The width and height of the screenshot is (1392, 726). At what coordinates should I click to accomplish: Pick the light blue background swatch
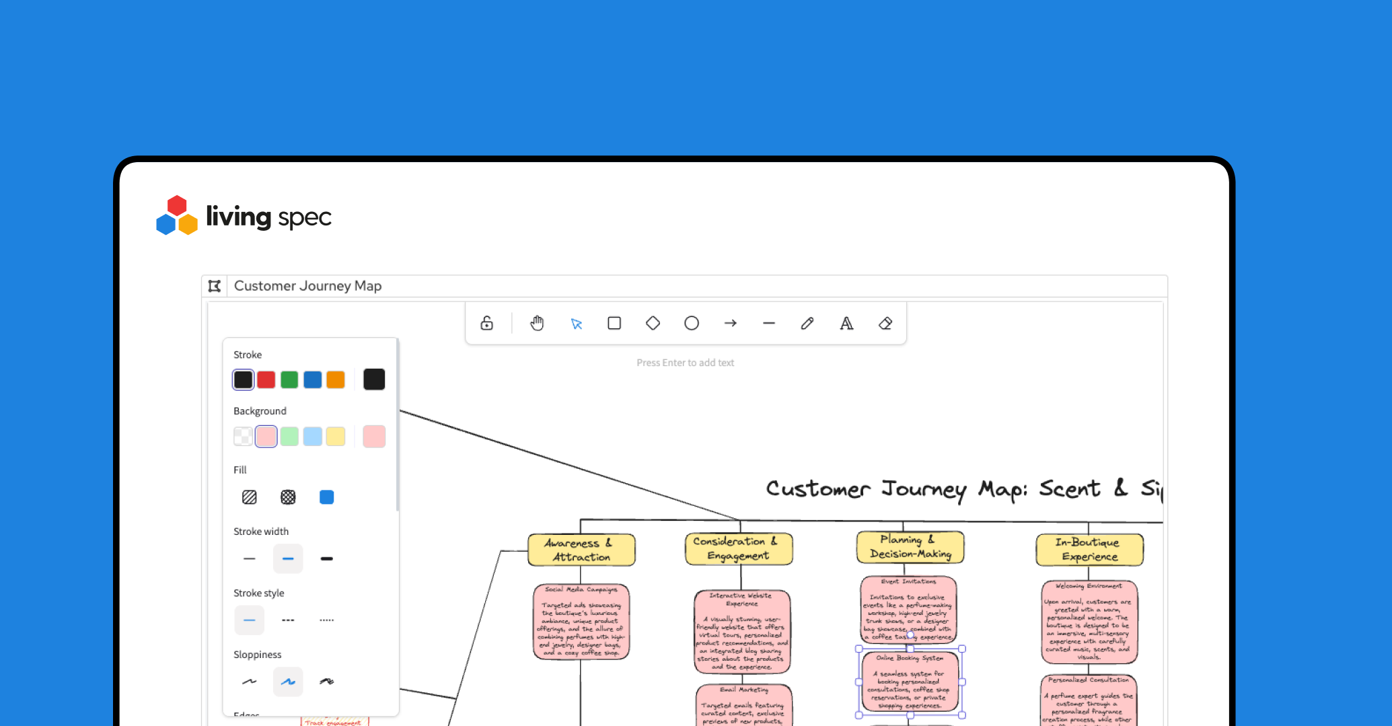coord(313,437)
